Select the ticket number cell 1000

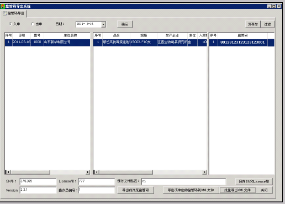click(x=37, y=42)
